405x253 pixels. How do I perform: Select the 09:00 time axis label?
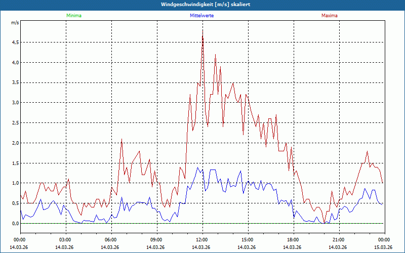pos(156,240)
